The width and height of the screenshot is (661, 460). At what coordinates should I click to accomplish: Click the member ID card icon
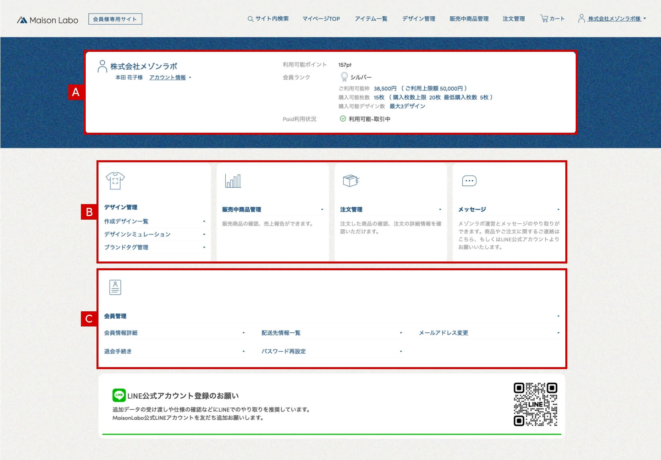coord(115,287)
